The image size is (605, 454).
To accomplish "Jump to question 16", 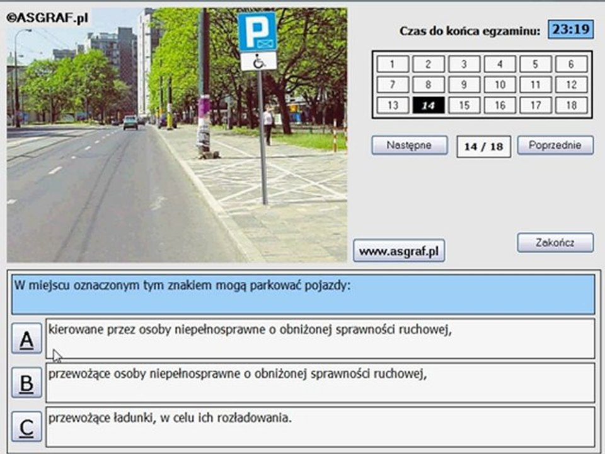I will pos(500,105).
